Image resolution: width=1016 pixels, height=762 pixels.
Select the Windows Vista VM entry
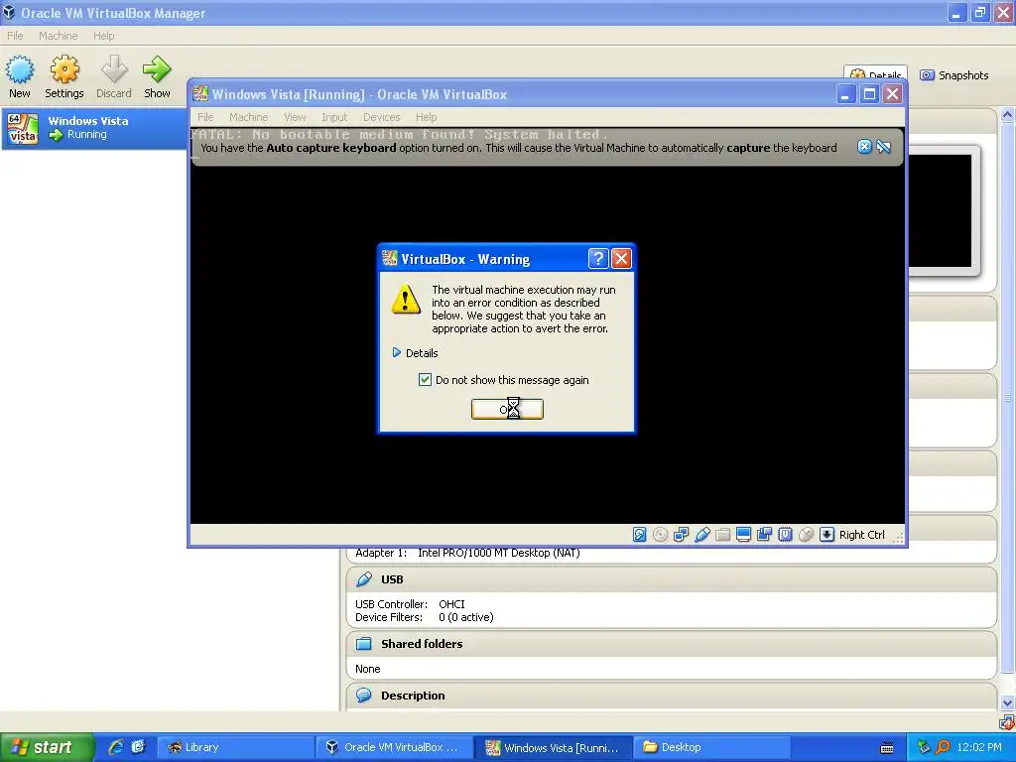tap(94, 128)
